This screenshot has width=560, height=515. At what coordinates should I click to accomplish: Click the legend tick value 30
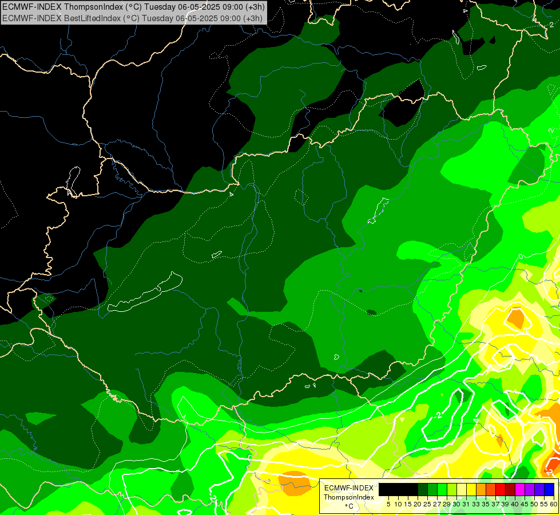[457, 504]
